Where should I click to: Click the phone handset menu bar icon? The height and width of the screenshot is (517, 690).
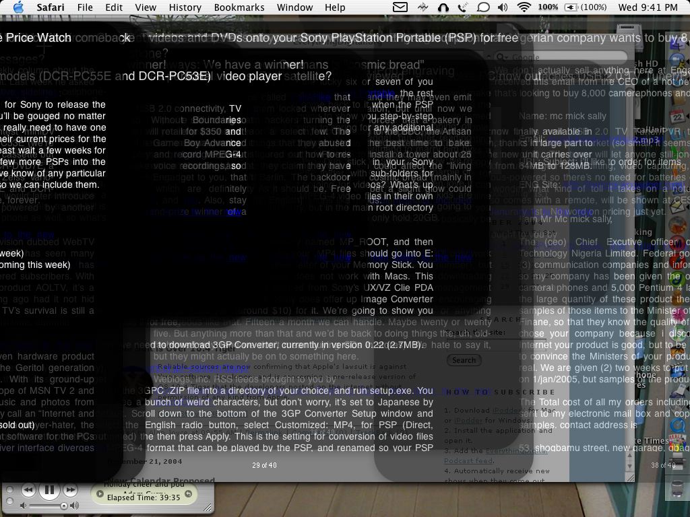462,7
